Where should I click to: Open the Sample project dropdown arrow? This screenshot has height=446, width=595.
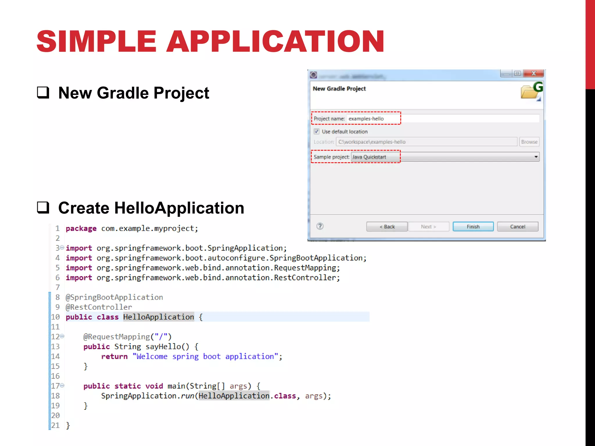coord(536,157)
